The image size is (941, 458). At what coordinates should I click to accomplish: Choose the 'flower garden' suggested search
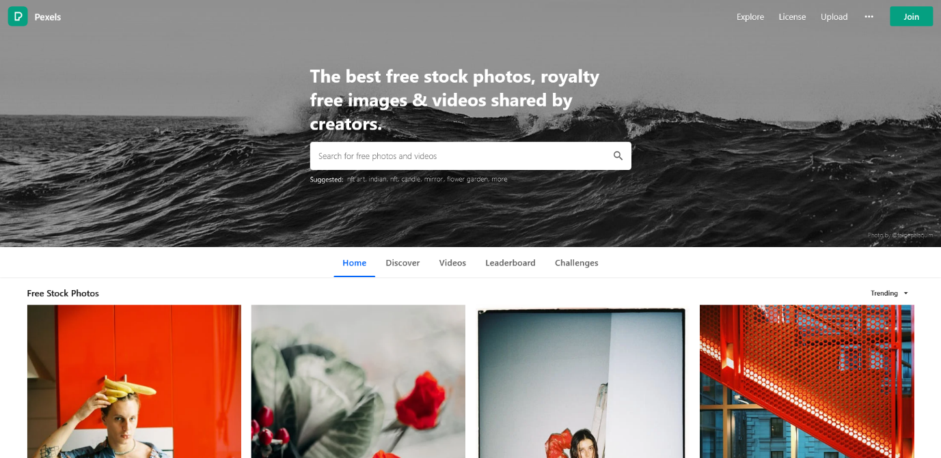467,180
